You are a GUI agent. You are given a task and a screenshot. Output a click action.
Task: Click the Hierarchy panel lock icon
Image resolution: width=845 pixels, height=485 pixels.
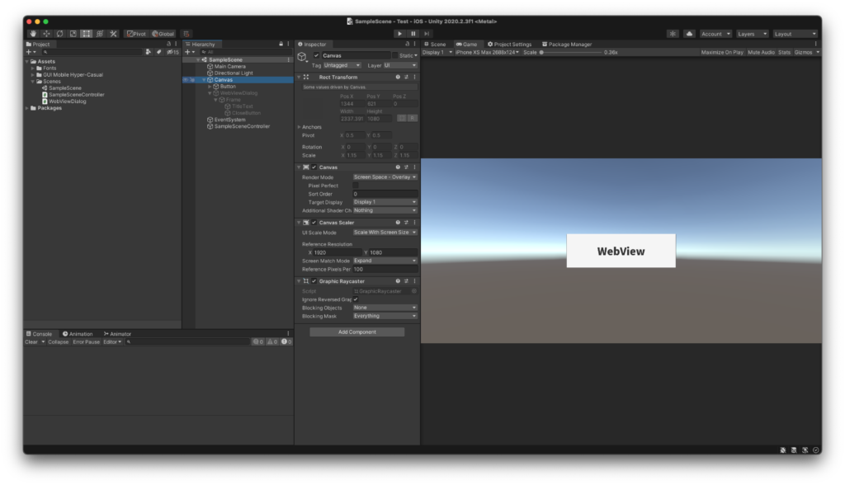[x=281, y=45]
